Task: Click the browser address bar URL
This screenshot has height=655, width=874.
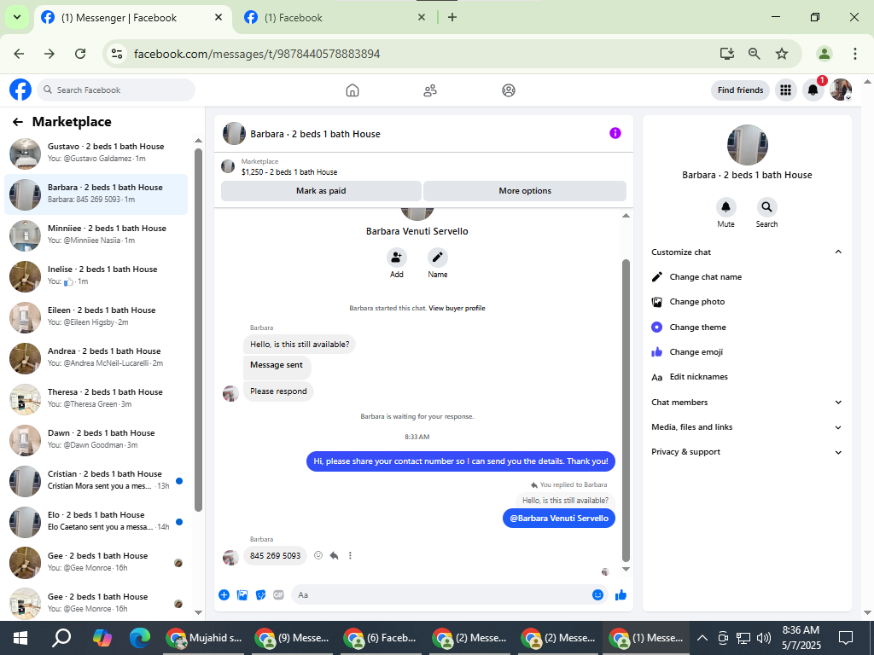Action: (257, 54)
